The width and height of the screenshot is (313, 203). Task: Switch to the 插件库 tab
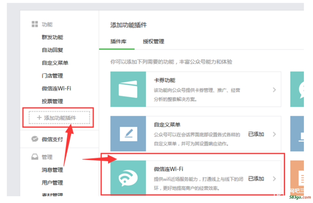(x=118, y=42)
